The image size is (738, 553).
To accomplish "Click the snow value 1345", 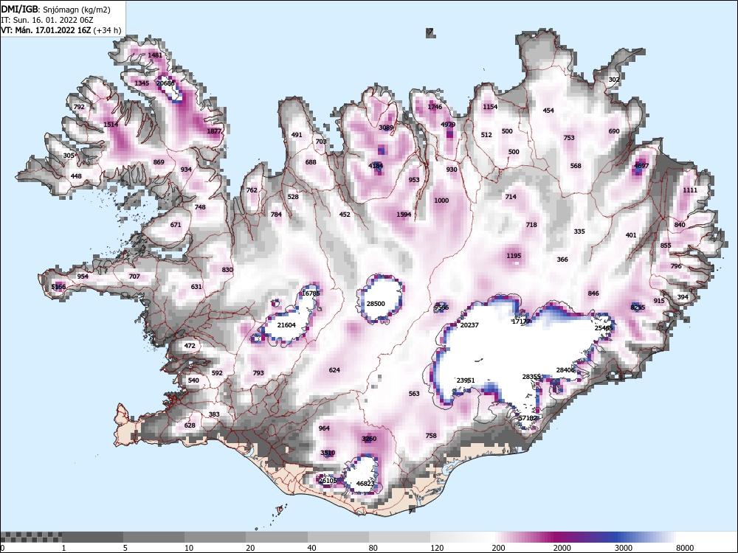I will click(142, 83).
